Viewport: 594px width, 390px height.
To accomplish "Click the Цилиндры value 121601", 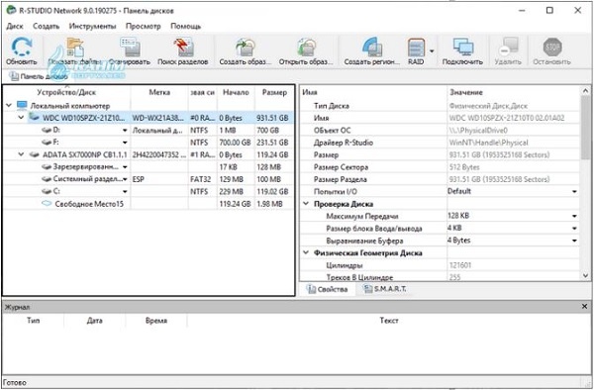I will coord(460,265).
